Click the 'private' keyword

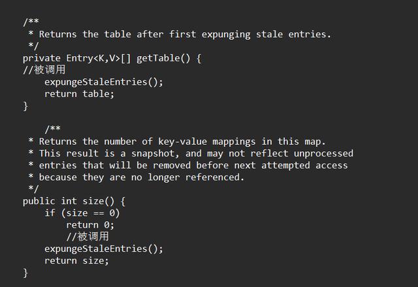[42, 58]
